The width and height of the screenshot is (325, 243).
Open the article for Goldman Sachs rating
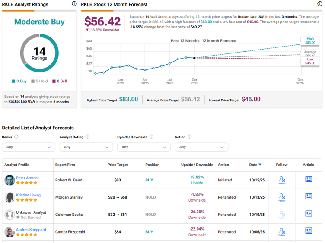click(309, 214)
